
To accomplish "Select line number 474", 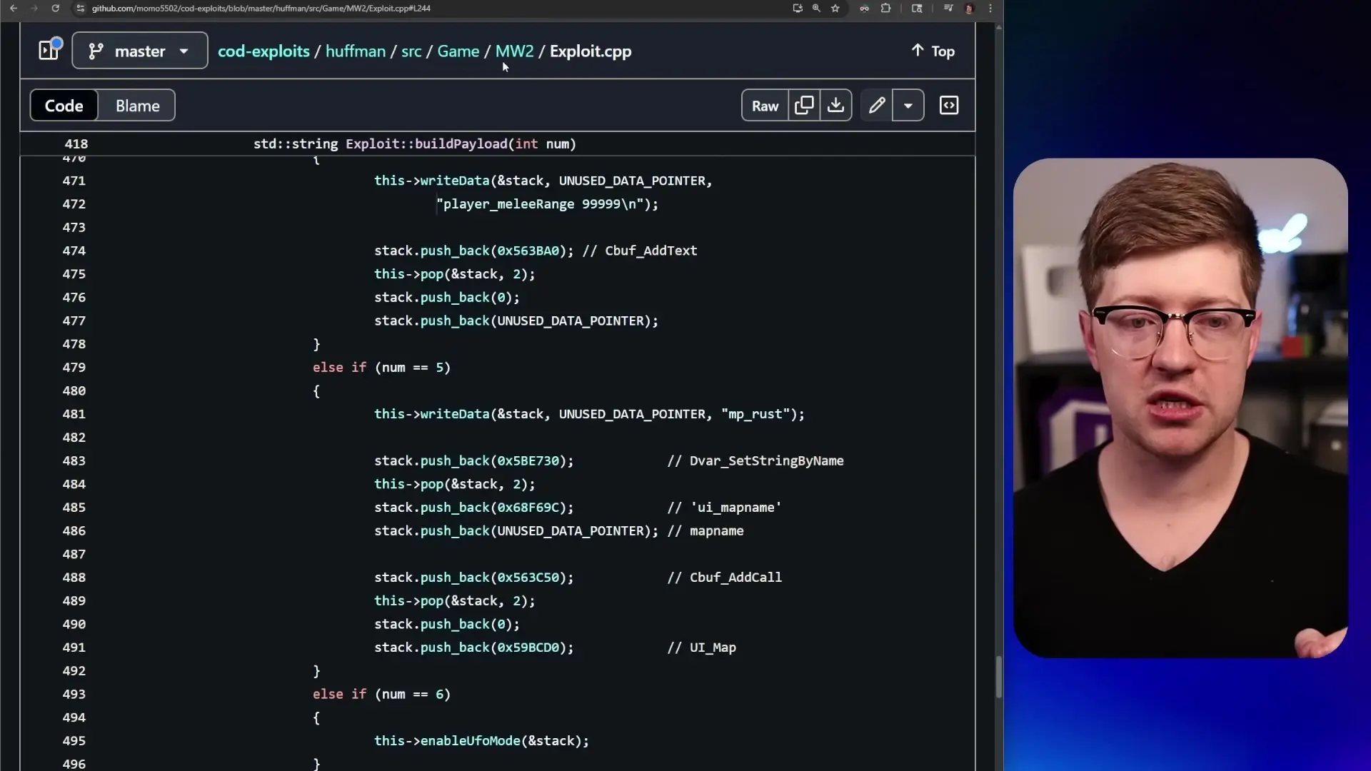I will [74, 251].
